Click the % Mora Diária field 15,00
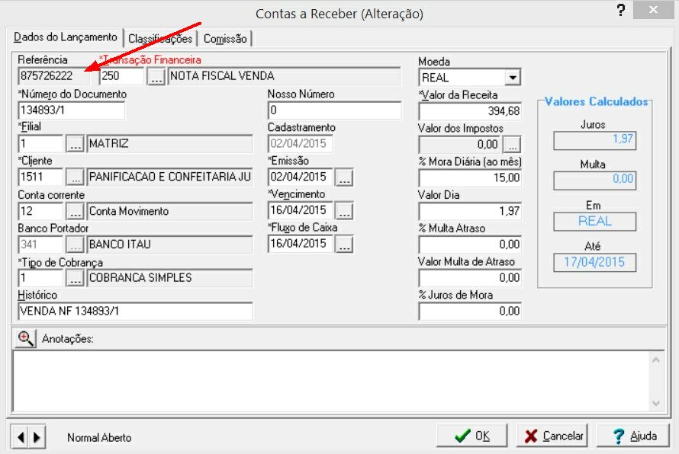The height and width of the screenshot is (454, 679). tap(470, 177)
